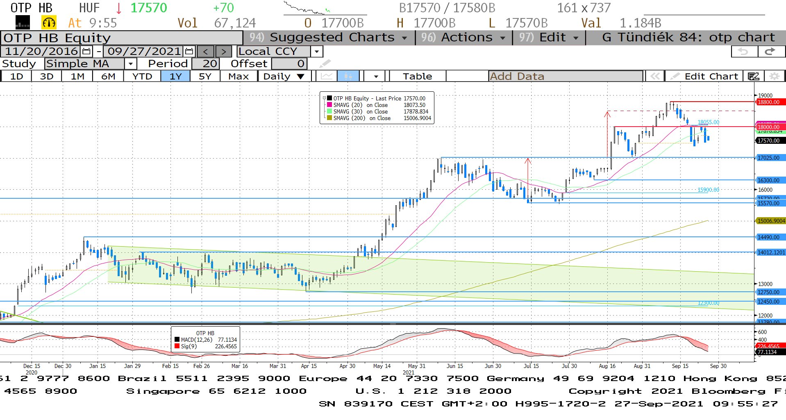Select the 1Y range tab

coord(175,76)
